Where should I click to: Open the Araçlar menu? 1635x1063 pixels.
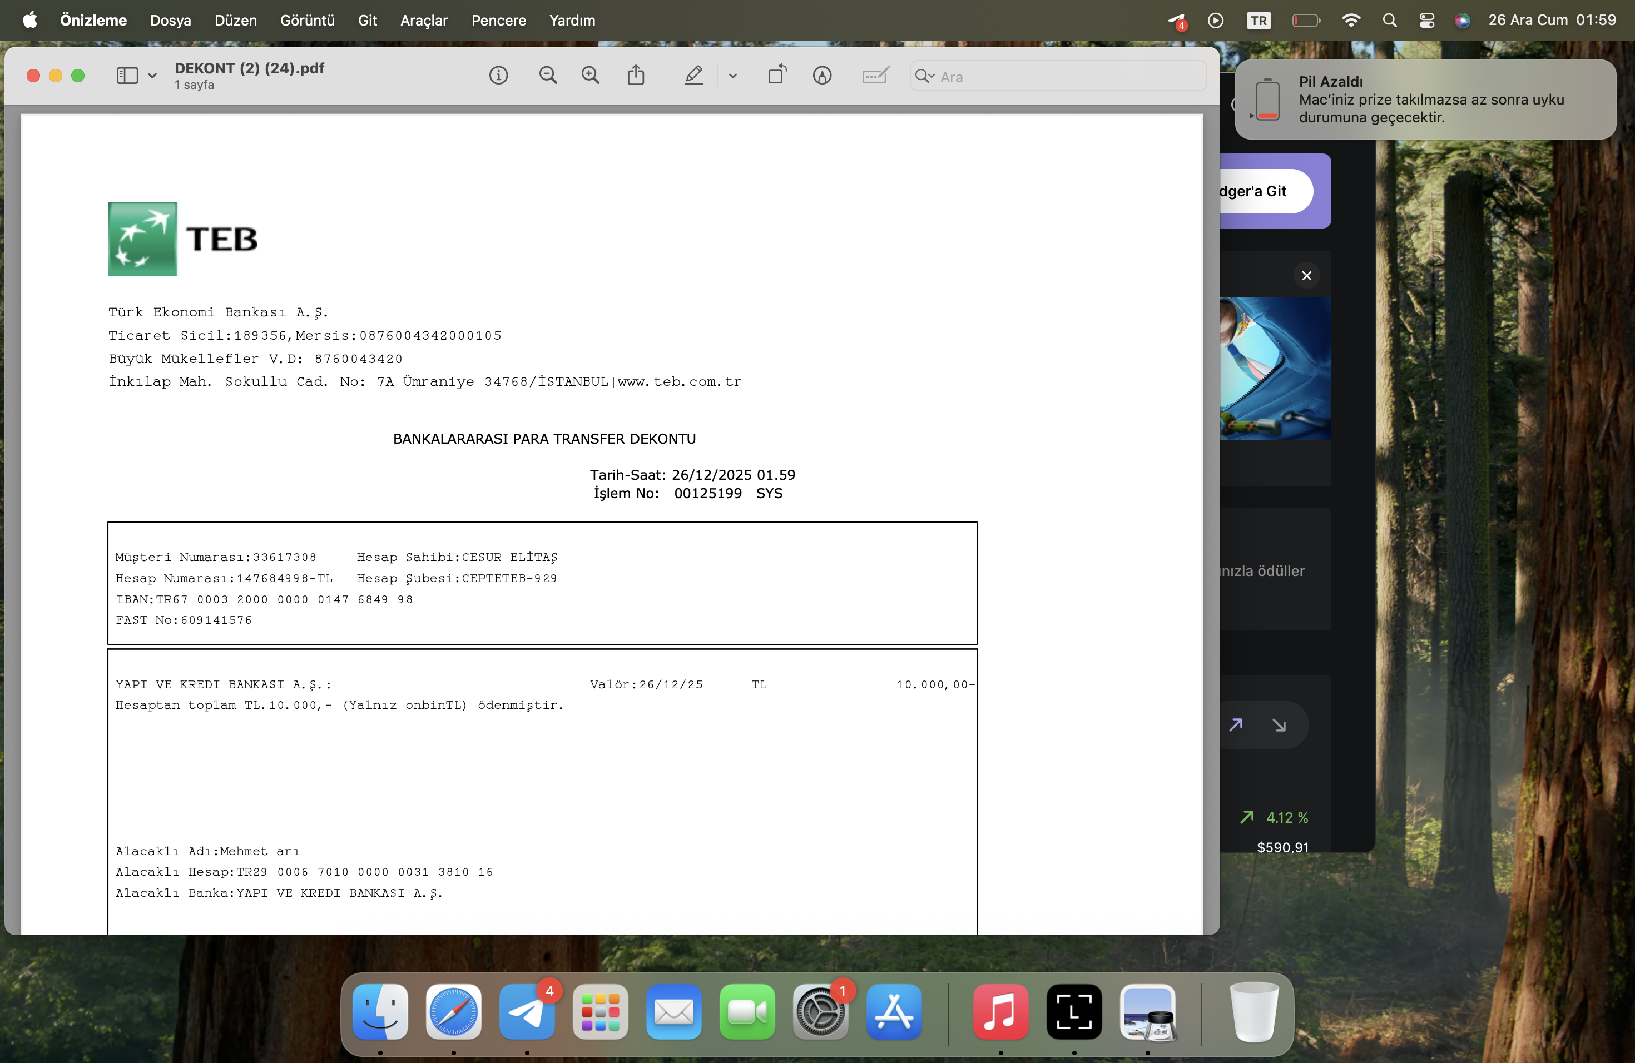[424, 21]
